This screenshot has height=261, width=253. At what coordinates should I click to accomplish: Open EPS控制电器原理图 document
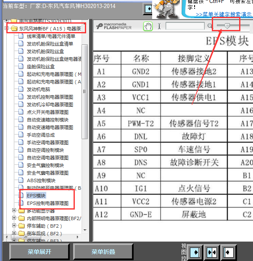coord(47,203)
